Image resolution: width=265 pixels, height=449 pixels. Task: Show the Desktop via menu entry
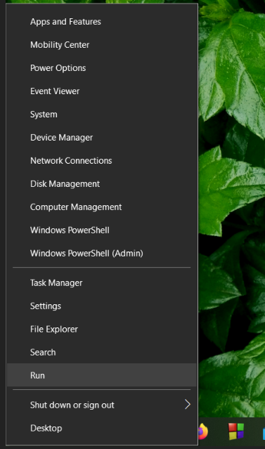click(102, 429)
